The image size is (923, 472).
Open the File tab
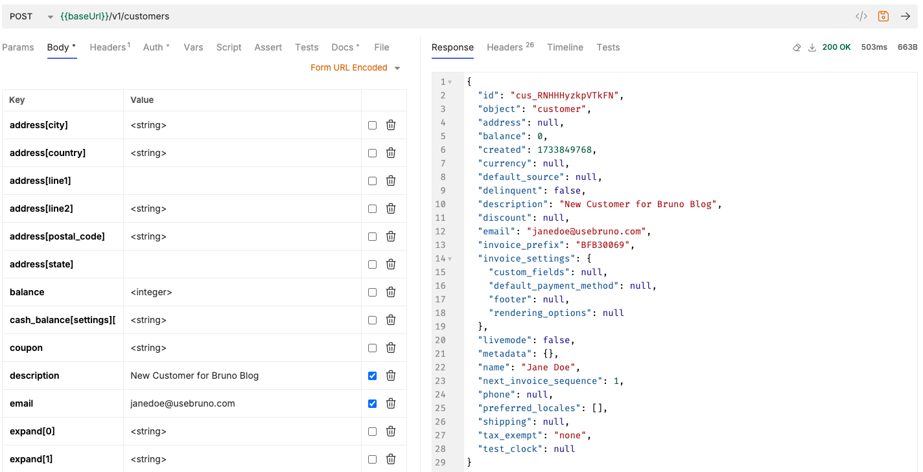[382, 47]
